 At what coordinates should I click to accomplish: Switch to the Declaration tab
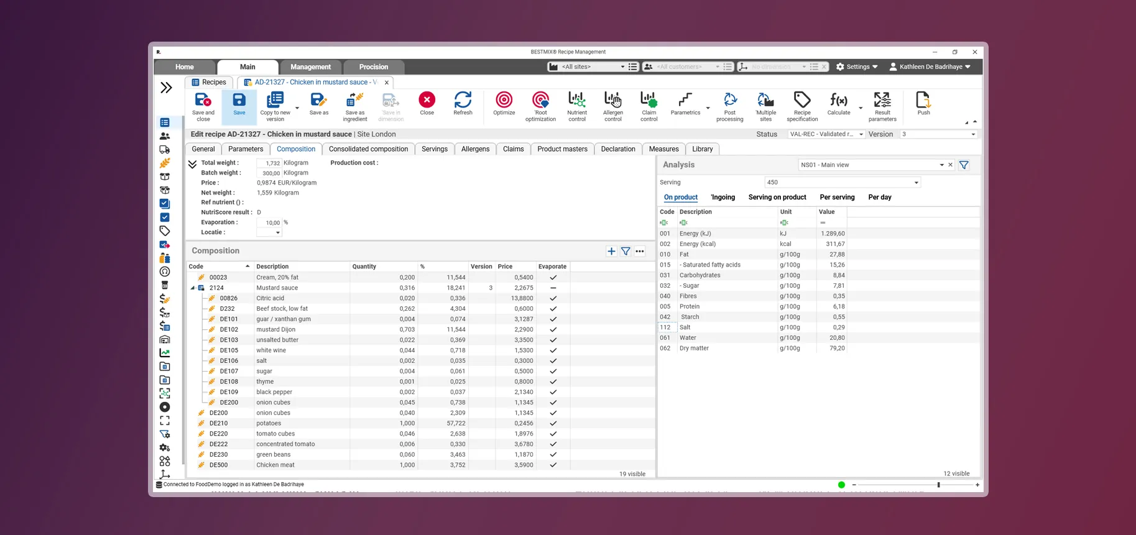pyautogui.click(x=618, y=149)
